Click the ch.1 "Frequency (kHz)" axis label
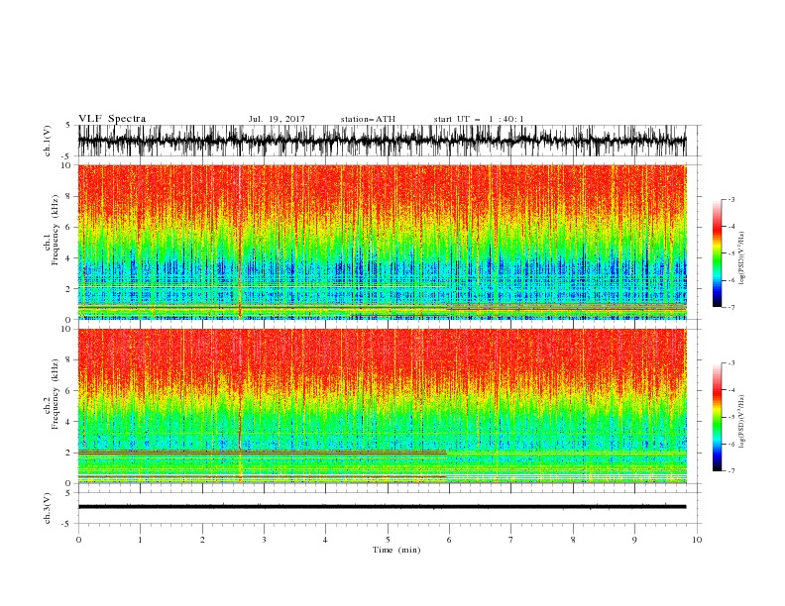This screenshot has width=785, height=606. click(x=55, y=228)
